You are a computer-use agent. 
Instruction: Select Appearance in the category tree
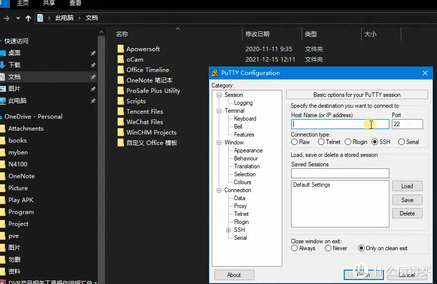[x=248, y=150]
